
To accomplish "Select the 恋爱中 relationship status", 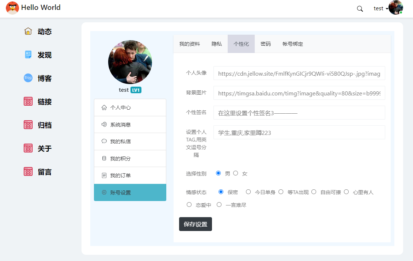I will point(189,205).
